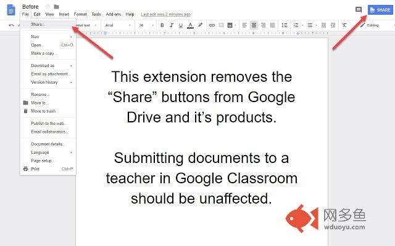The width and height of the screenshot is (395, 246).
Task: Choose Rename... from File menu
Action: pyautogui.click(x=48, y=94)
